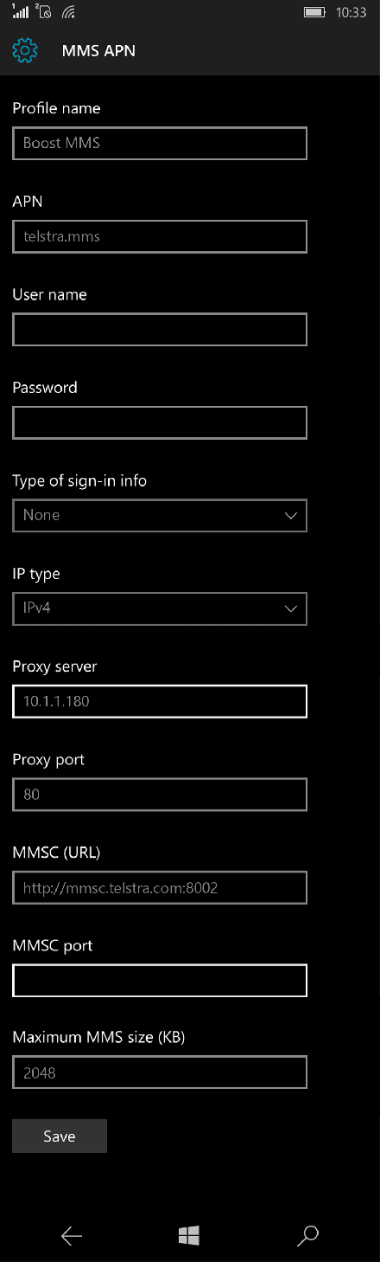Edit the Proxy port field showing 80
The image size is (380, 1262).
(x=160, y=795)
